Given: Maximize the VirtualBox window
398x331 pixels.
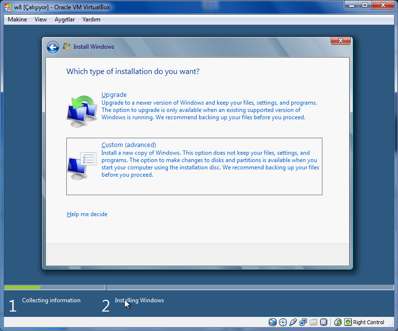Looking at the screenshot, I should coord(365,5).
